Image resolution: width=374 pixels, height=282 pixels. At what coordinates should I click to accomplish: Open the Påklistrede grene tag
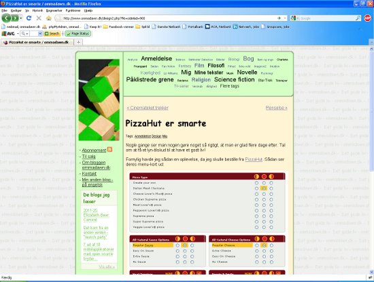tap(150, 79)
